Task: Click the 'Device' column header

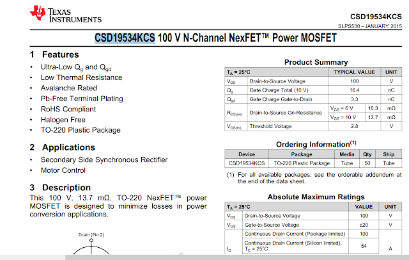Action: [x=247, y=154]
